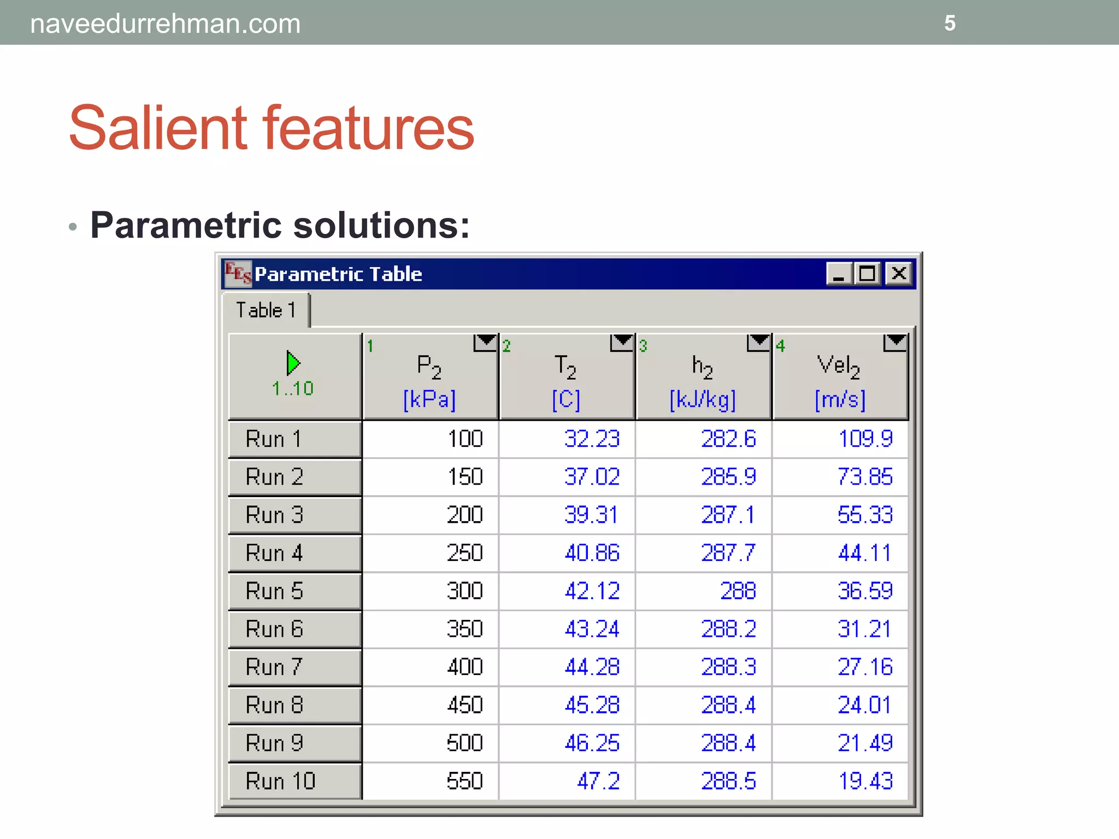Screen dimensions: 1119x839
Task: Open the P2 column dropdown arrow
Action: click(485, 342)
